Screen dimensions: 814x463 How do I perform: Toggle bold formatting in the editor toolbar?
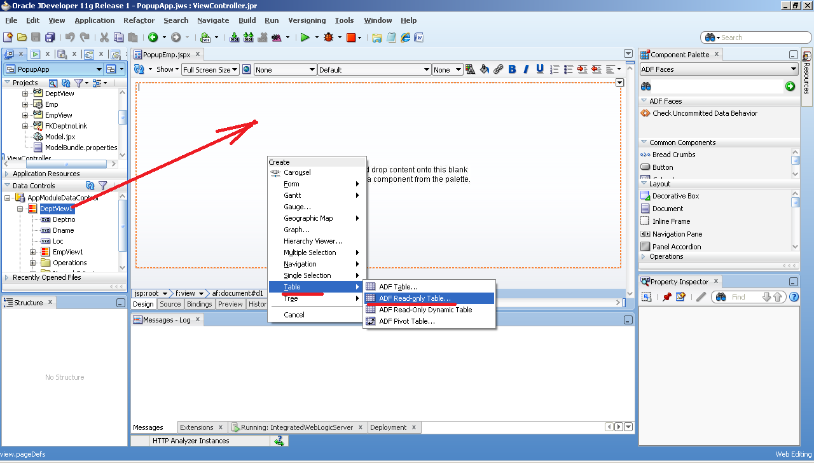pos(512,69)
